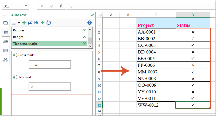216x116 pixels.
Task: Switch to the AutoText pane sidebar icon
Action: (6, 32)
